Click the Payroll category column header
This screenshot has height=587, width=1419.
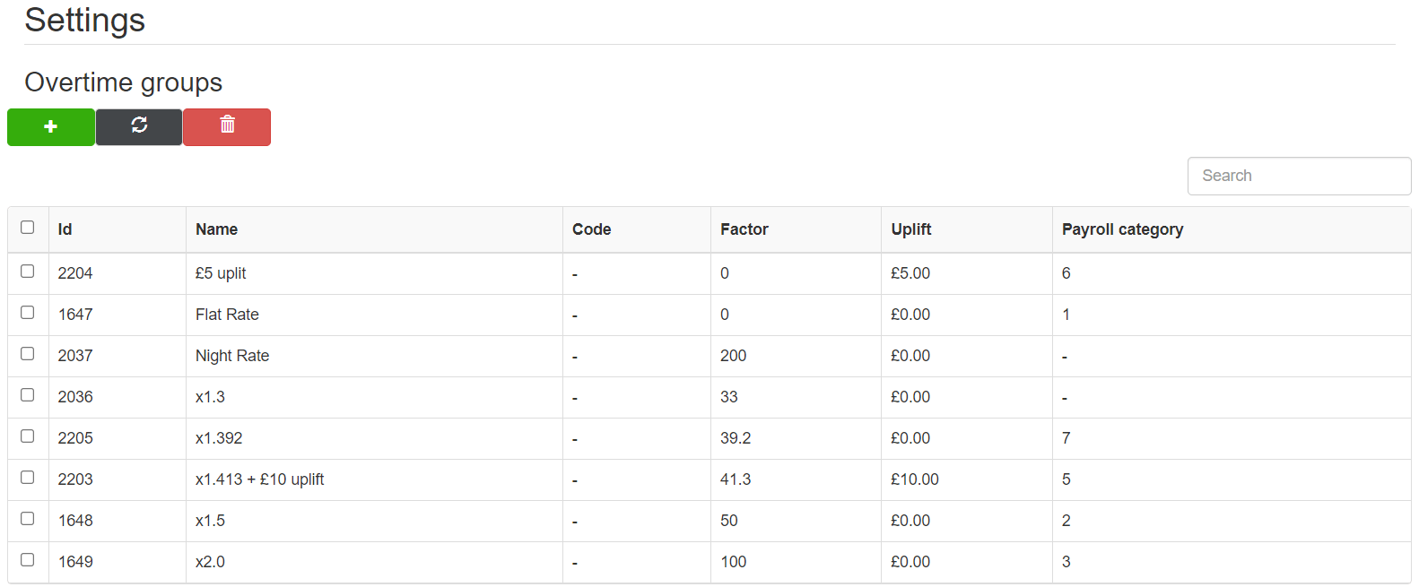1122,229
